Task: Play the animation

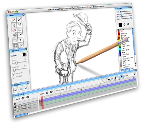Action: (109, 80)
